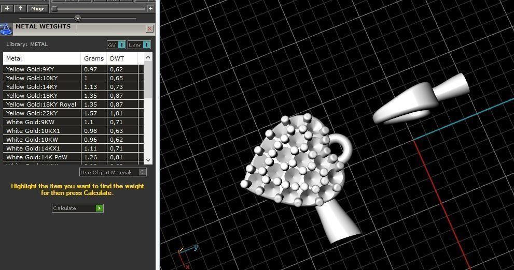Image resolution: width=514 pixels, height=270 pixels.
Task: Click the plus button beside the up arrow
Action: pyautogui.click(x=7, y=8)
